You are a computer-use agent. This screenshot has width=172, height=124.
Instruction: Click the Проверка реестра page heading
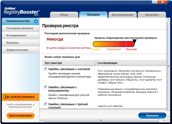[60, 26]
